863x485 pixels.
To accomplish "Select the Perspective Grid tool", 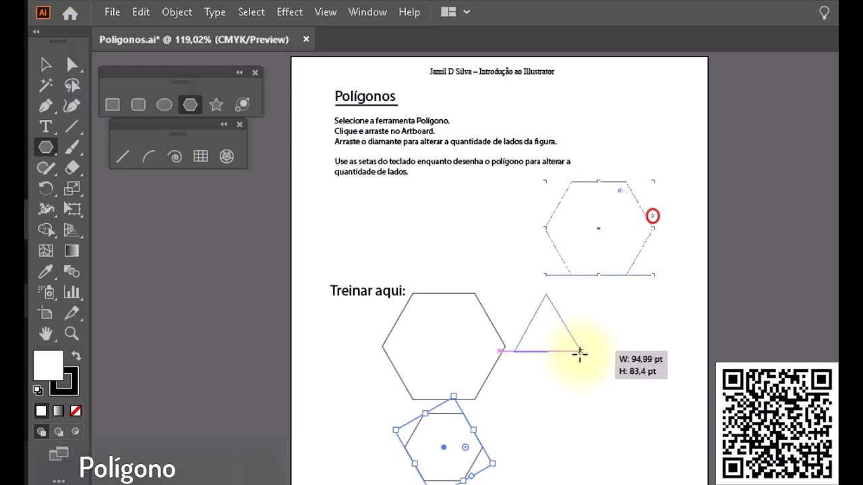I will [x=72, y=230].
